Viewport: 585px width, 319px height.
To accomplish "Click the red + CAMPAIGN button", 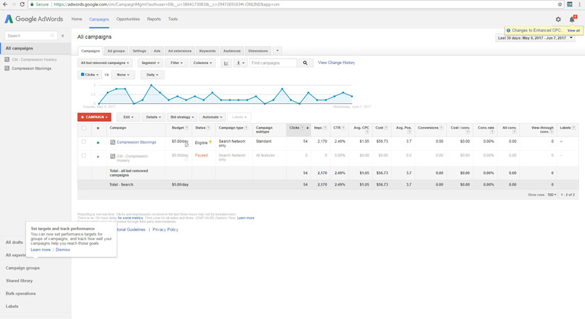I will click(95, 117).
